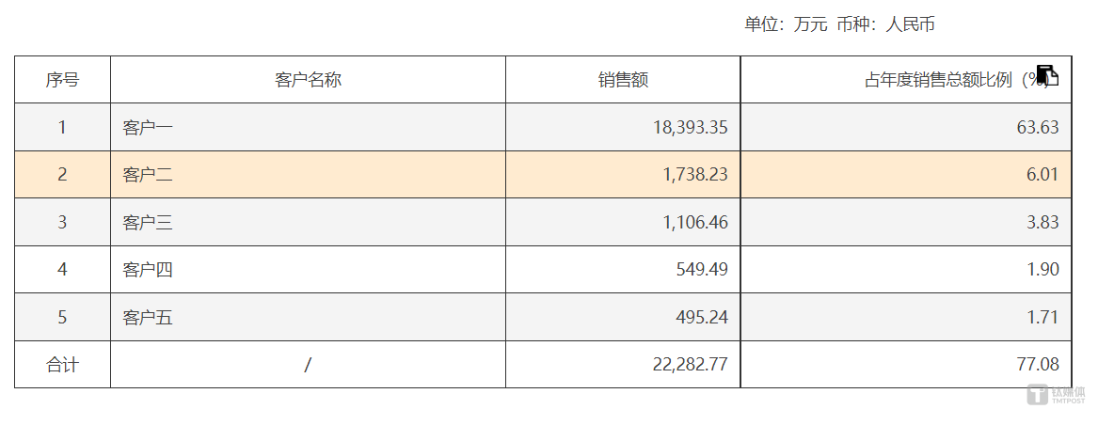The image size is (1114, 425).
Task: Select the 客户名称 column header
Action: coord(308,80)
